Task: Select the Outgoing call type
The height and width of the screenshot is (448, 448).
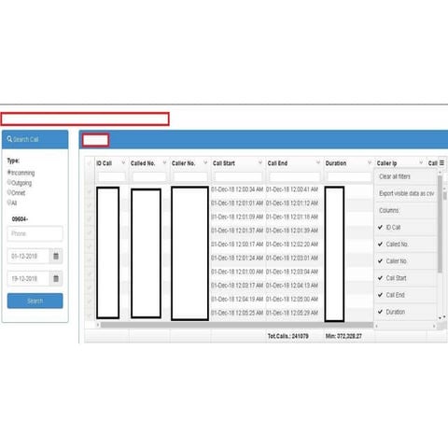Action: 9,182
